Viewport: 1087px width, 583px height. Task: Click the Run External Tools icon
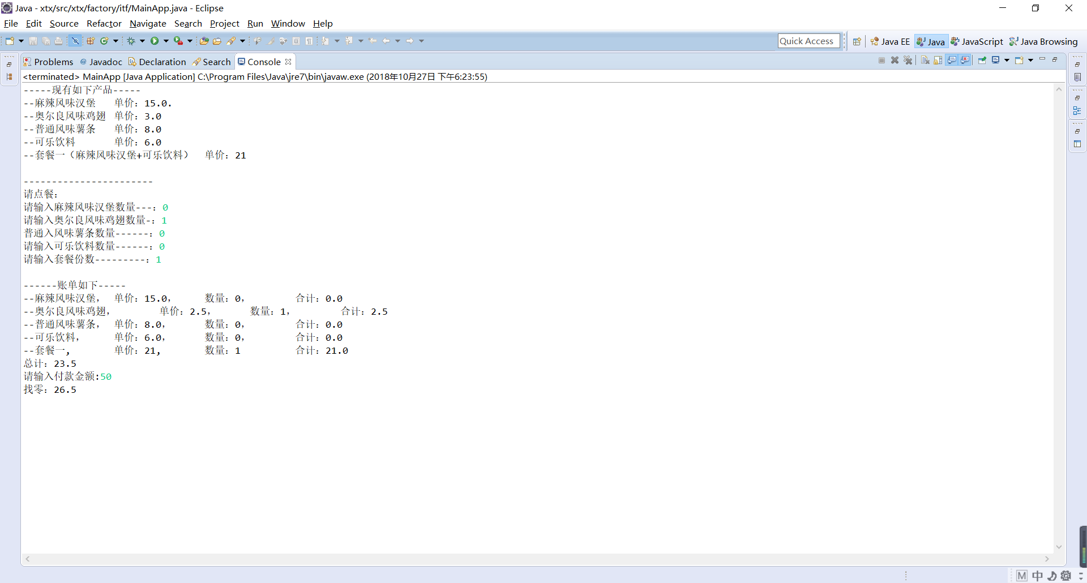click(178, 41)
